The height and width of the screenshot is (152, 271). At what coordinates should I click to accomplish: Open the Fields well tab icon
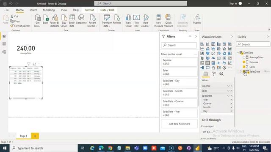(206, 74)
